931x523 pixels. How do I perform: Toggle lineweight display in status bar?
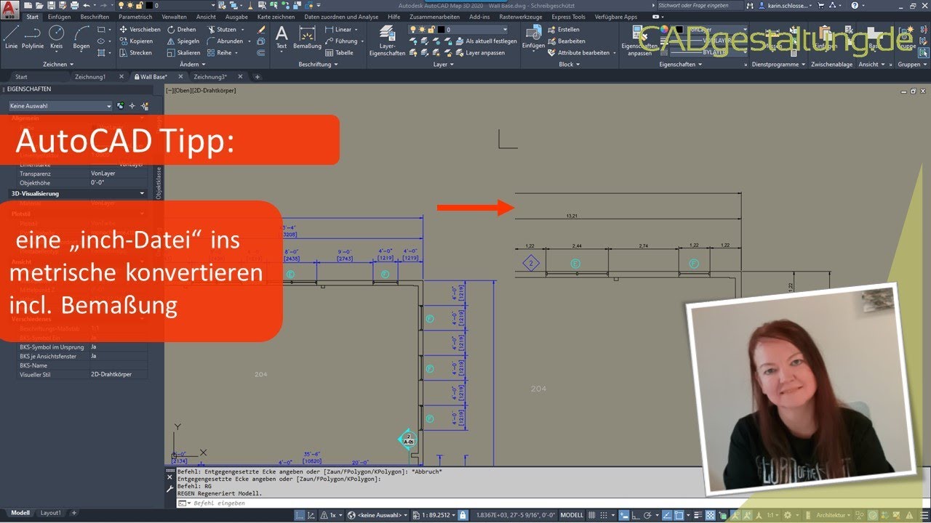click(698, 515)
